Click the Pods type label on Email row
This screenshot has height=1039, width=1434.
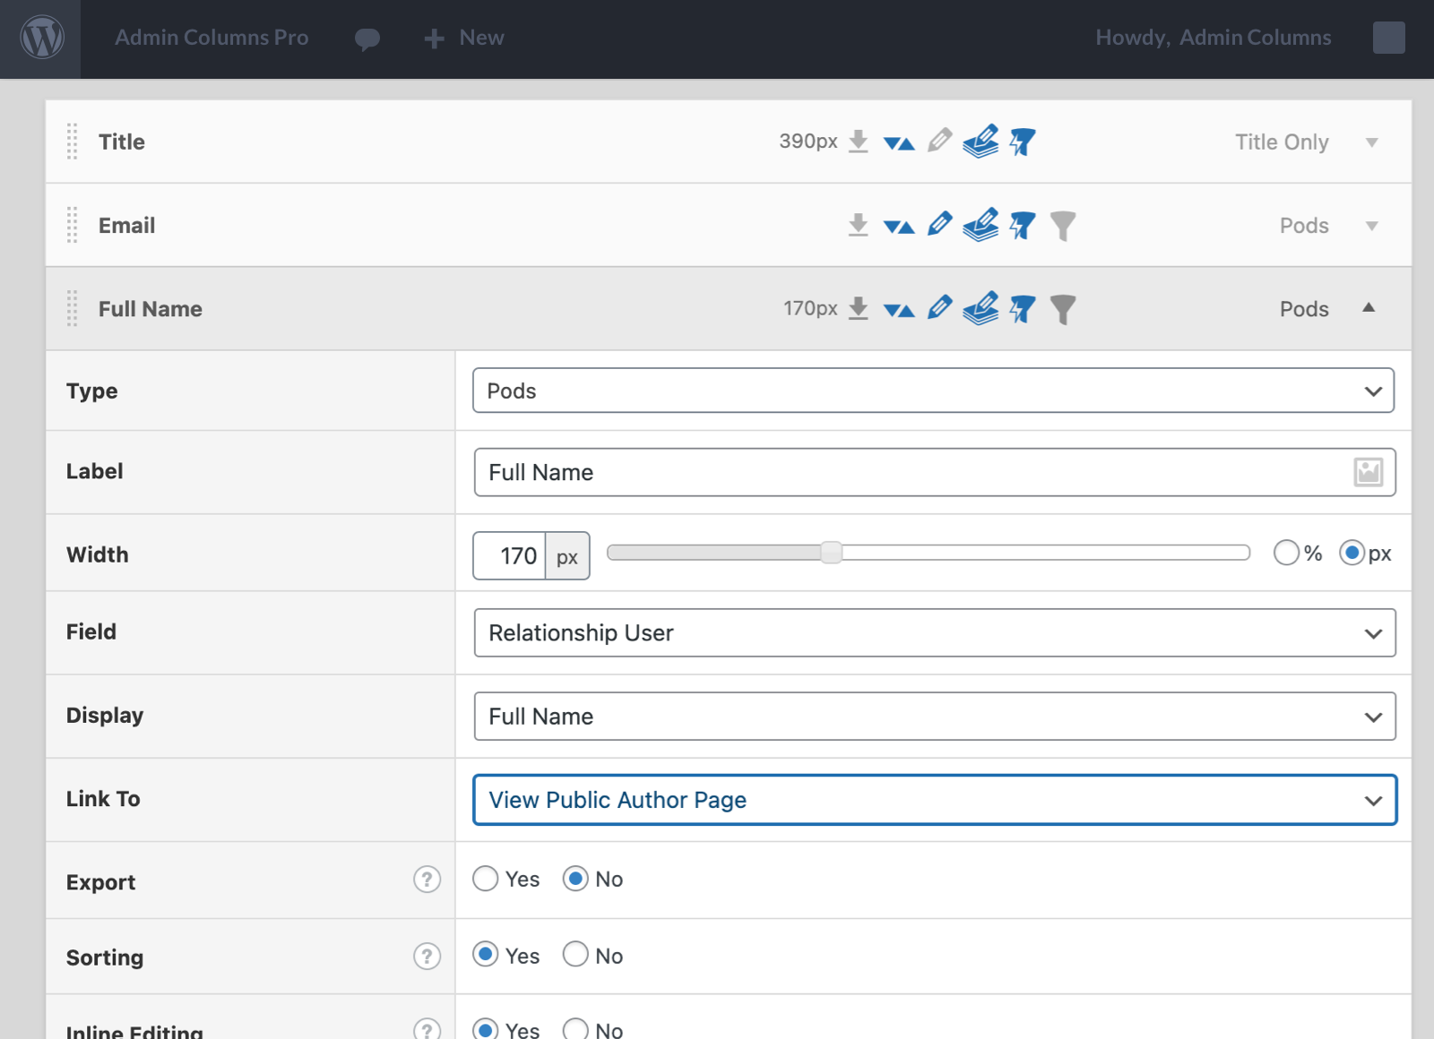coord(1304,226)
